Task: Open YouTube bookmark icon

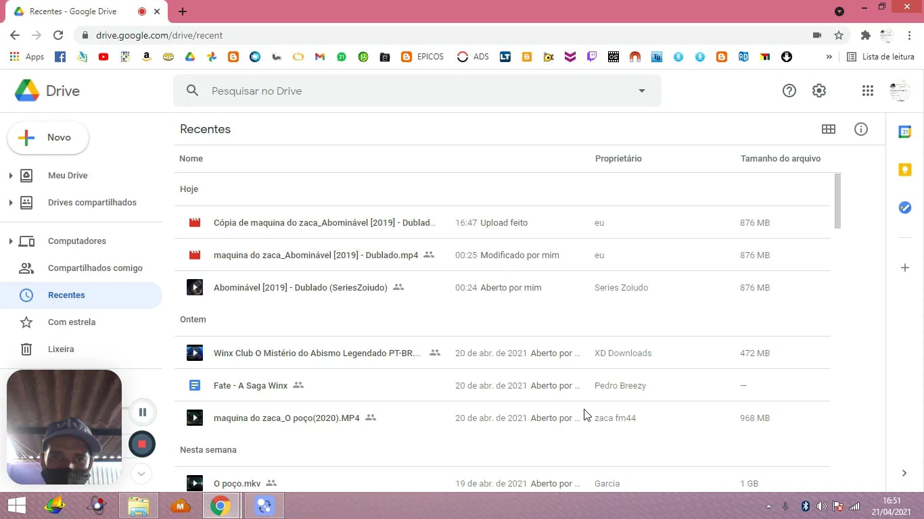Action: coord(103,57)
